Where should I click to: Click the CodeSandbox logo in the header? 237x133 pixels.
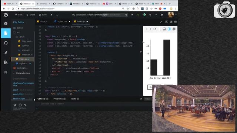tap(6, 15)
